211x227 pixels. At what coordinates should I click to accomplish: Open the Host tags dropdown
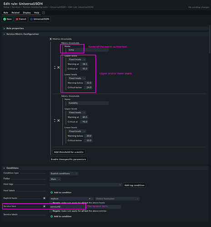pos(85,185)
